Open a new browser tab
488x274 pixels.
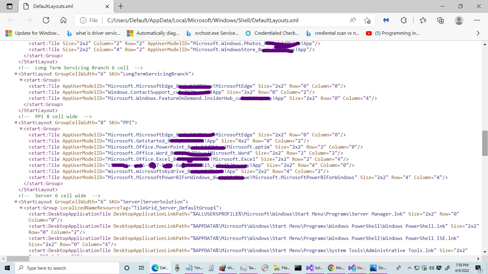click(x=121, y=6)
